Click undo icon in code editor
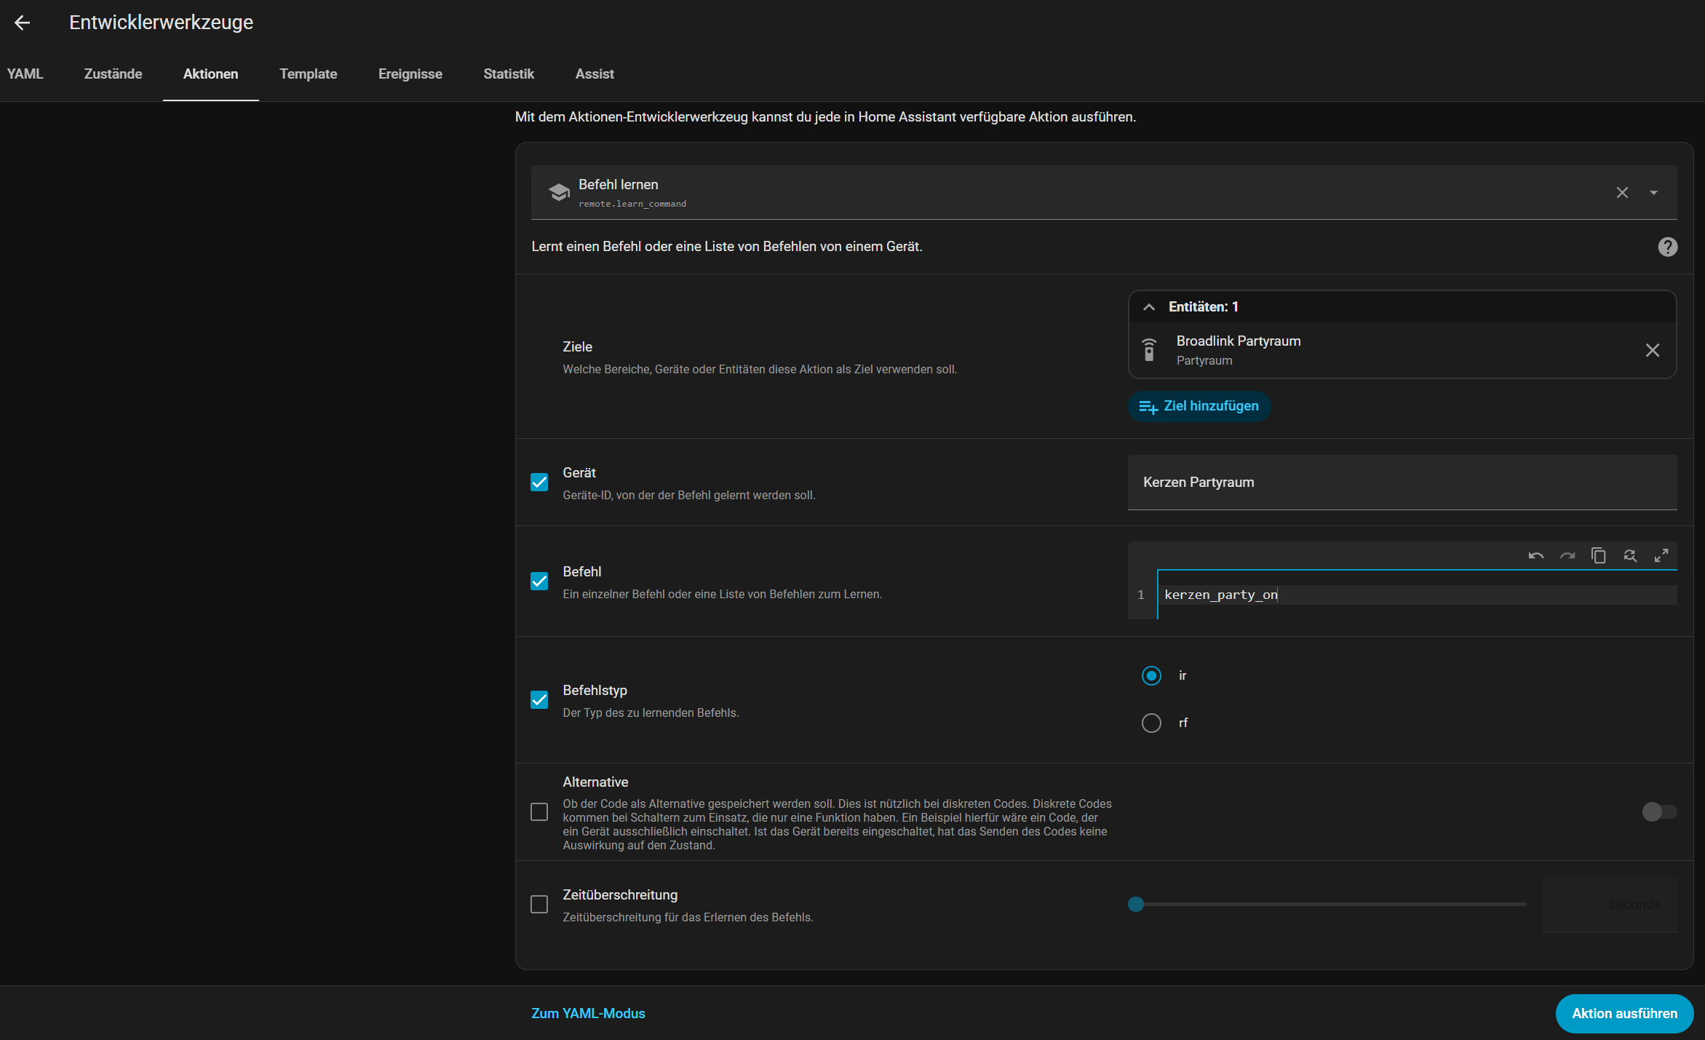The width and height of the screenshot is (1705, 1040). (1535, 556)
